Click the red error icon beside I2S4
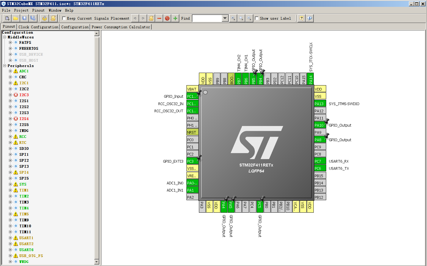Image resolution: width=427 pixels, height=266 pixels. pos(16,119)
